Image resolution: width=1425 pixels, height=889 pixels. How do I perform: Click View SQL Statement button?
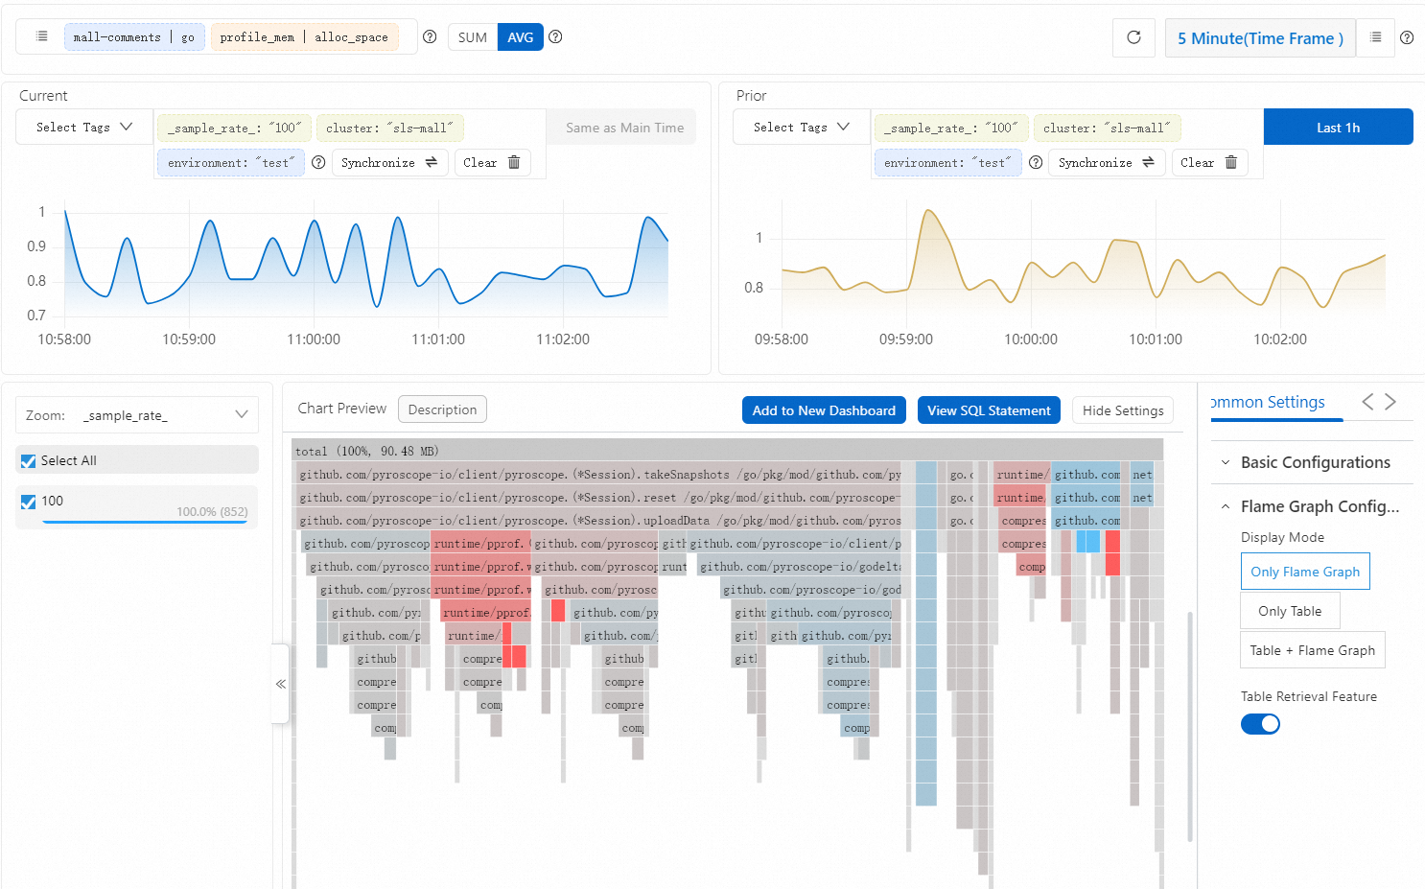(x=989, y=410)
